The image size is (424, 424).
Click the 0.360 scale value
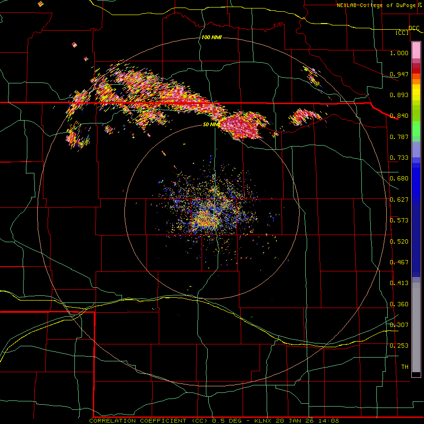coord(399,304)
